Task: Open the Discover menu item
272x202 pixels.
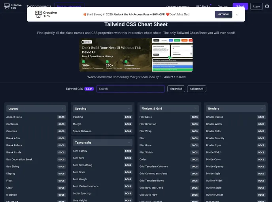Action: [x=223, y=6]
